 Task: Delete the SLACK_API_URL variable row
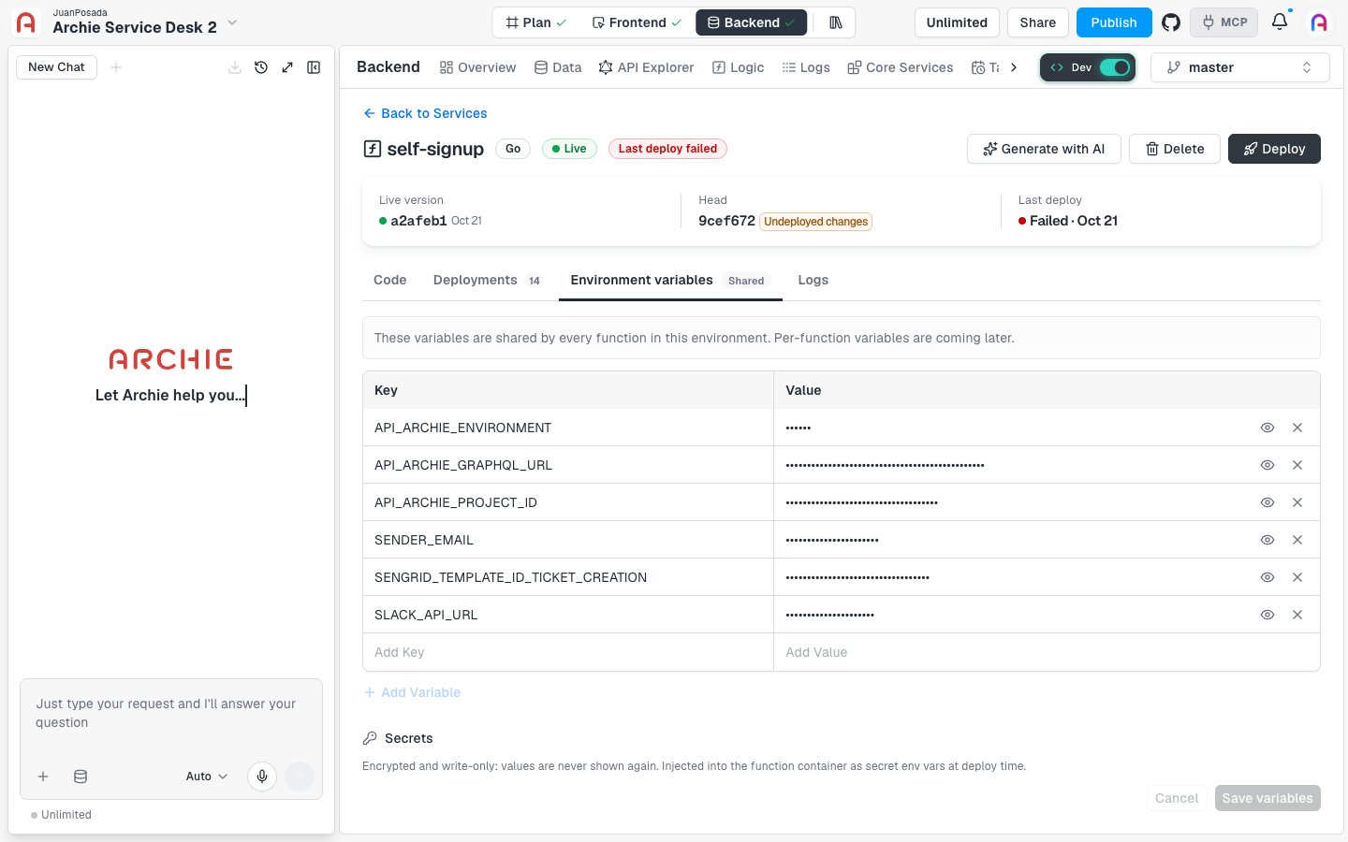1297,615
